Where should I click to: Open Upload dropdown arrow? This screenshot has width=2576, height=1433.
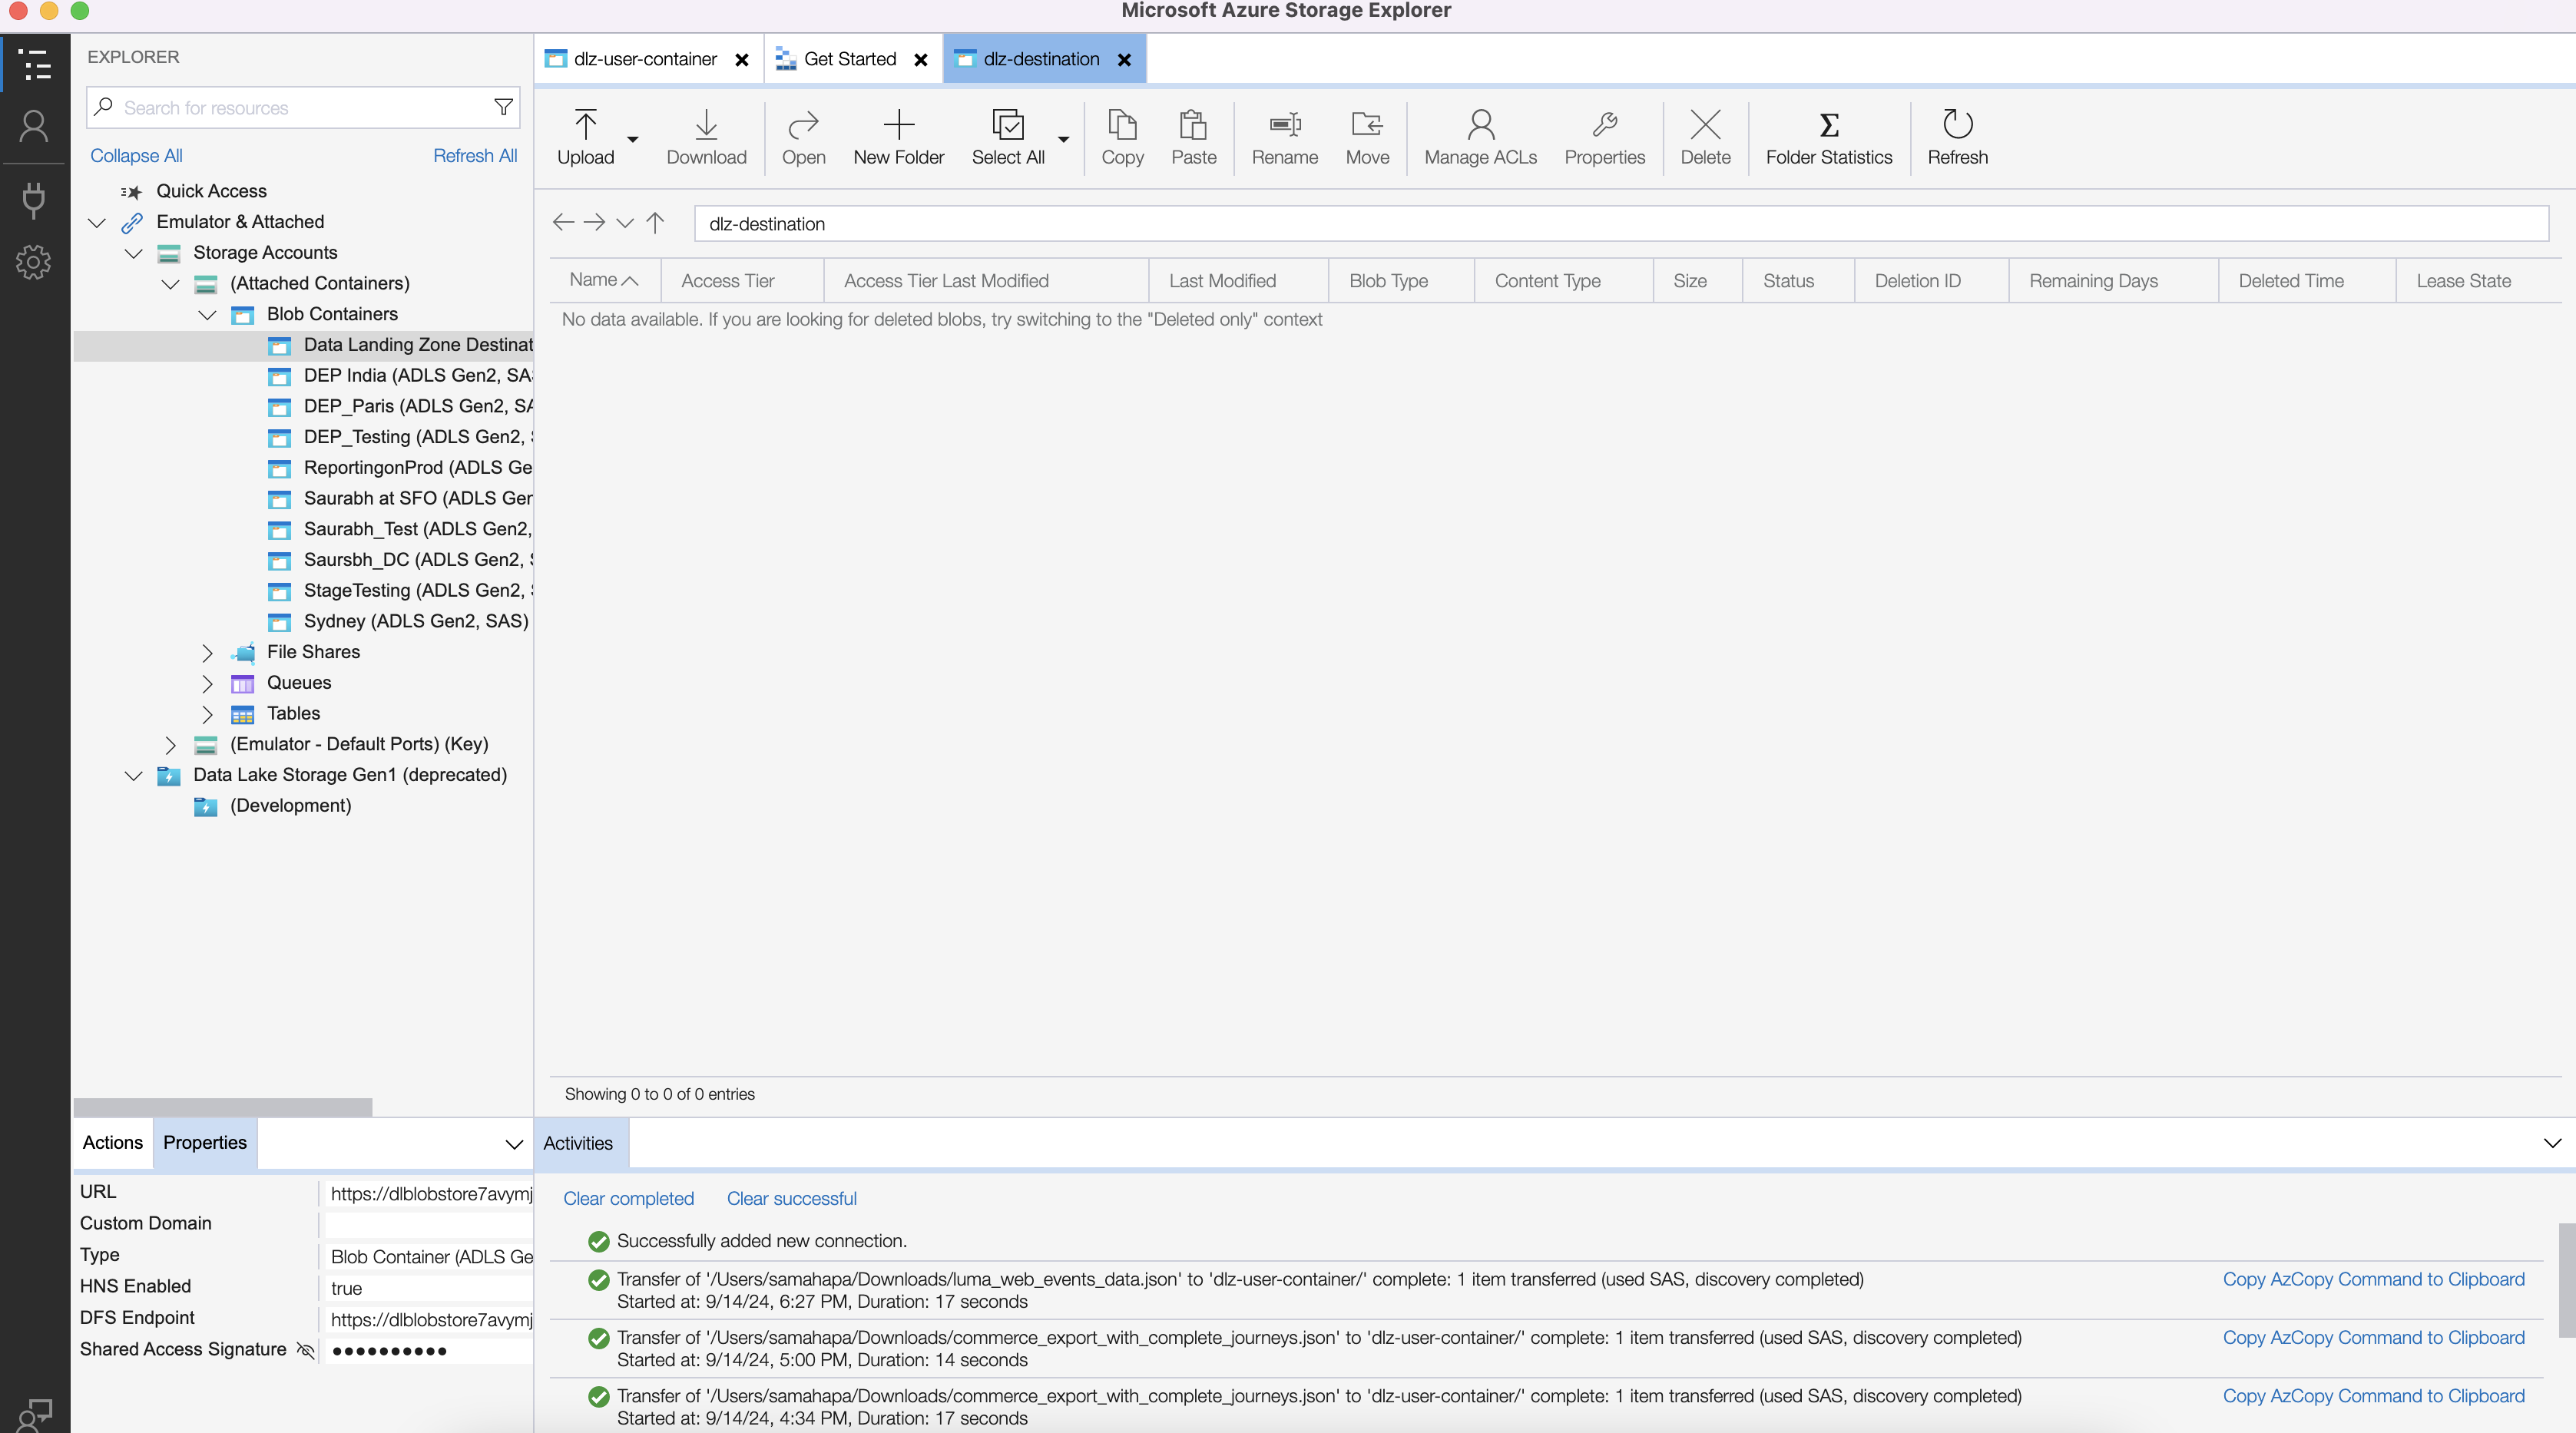click(633, 139)
